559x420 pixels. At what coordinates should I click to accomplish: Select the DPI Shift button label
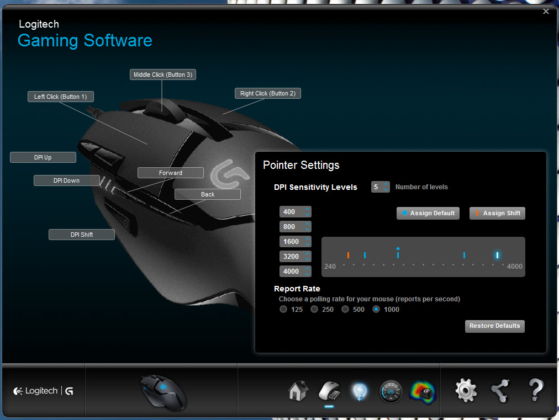click(82, 235)
